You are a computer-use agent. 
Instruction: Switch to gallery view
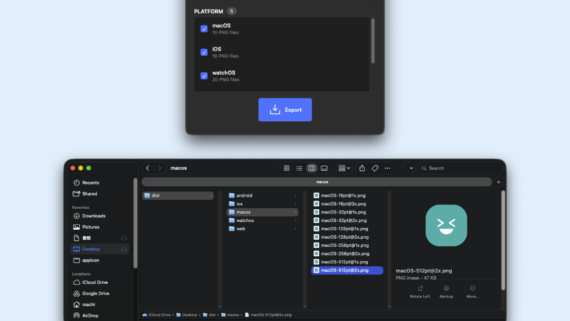[x=324, y=168]
